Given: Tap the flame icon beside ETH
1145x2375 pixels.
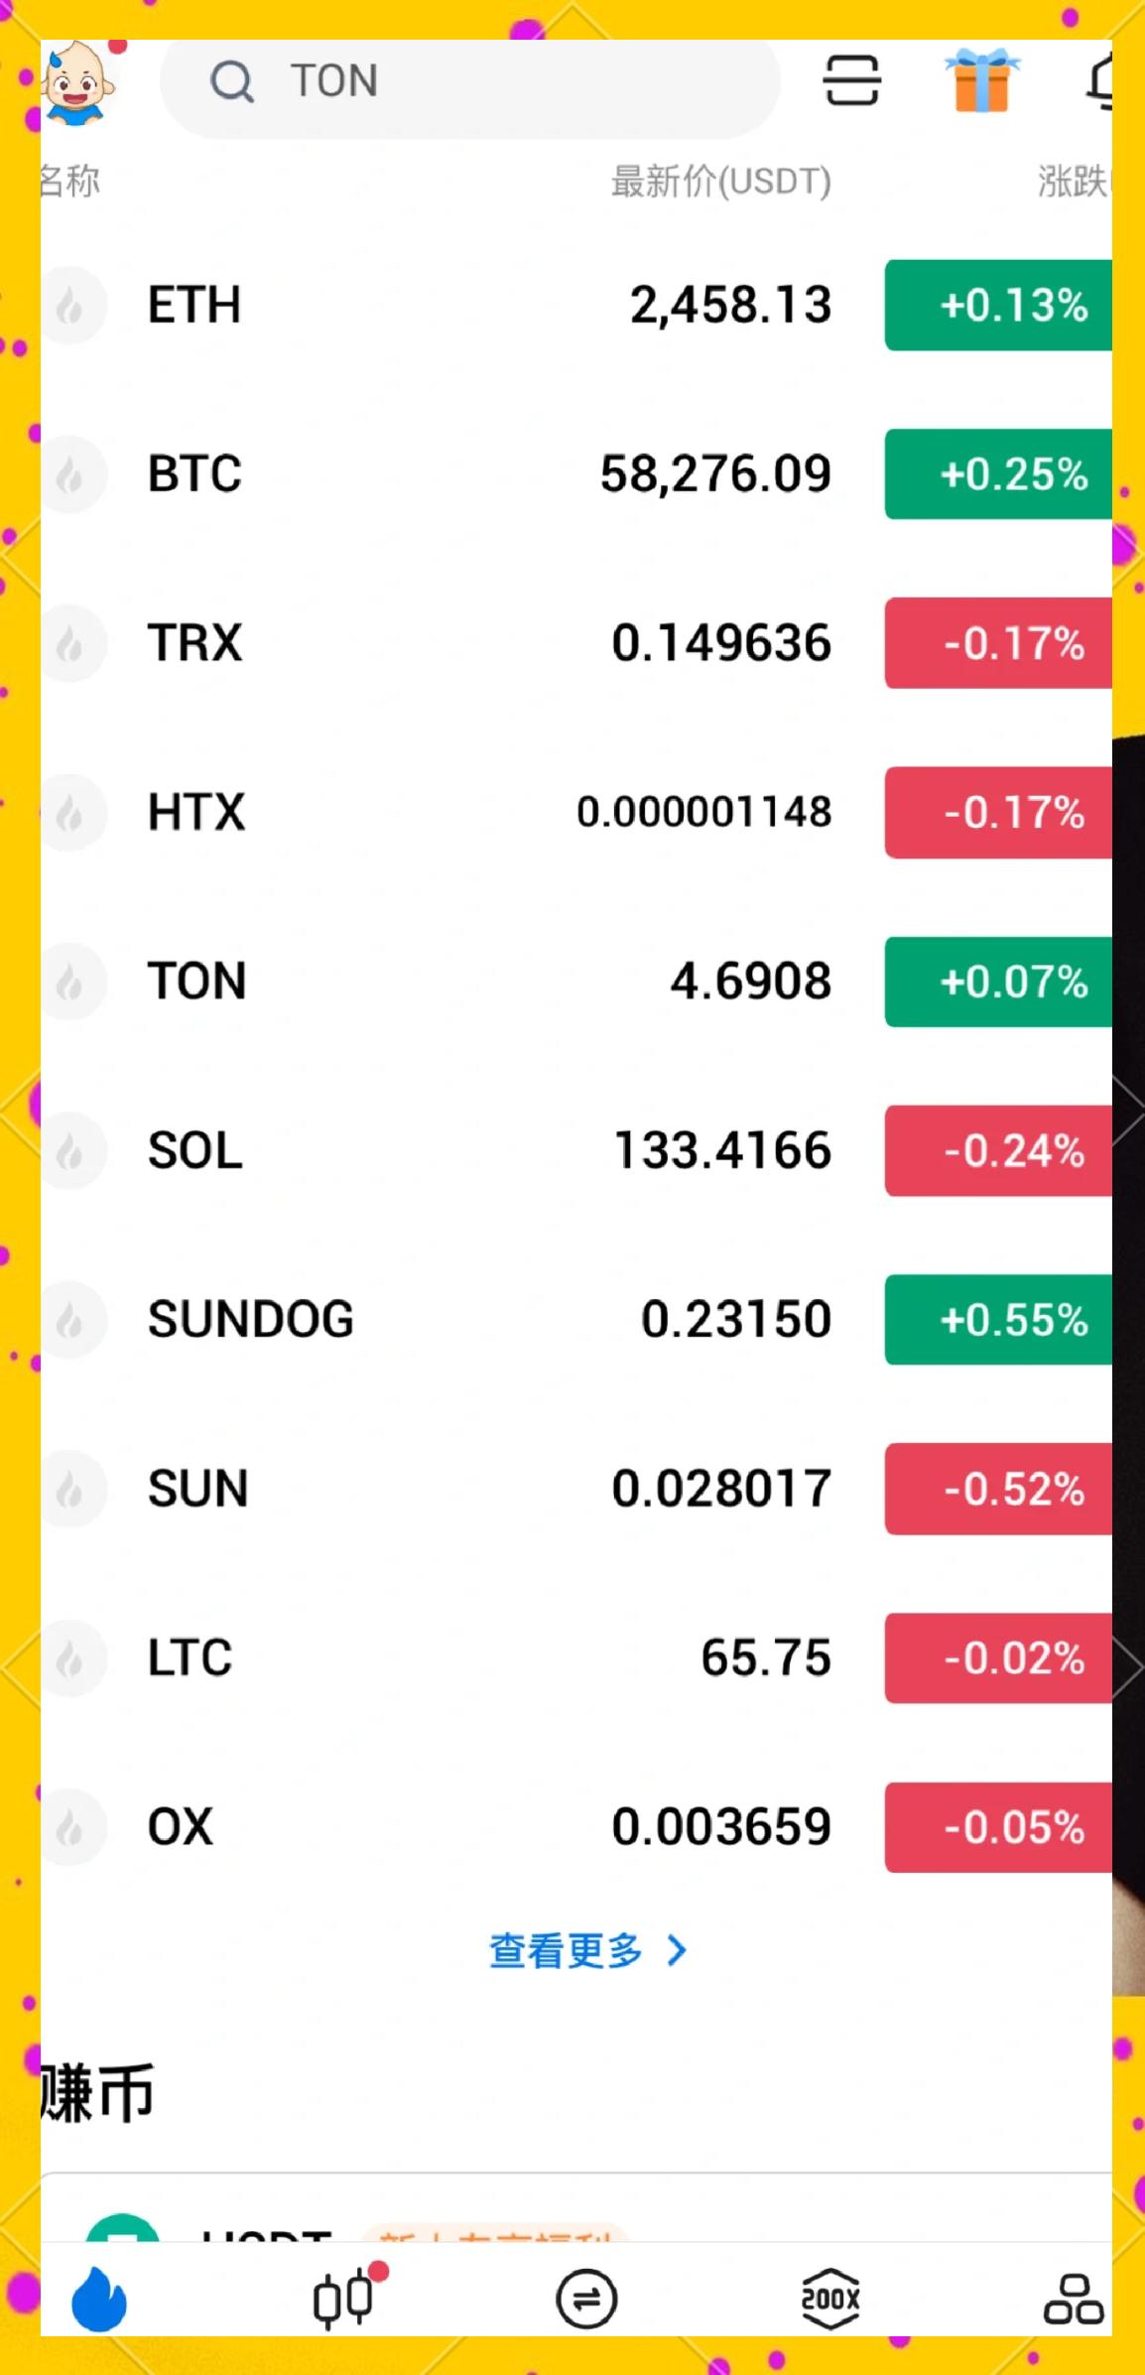Looking at the screenshot, I should tap(70, 305).
